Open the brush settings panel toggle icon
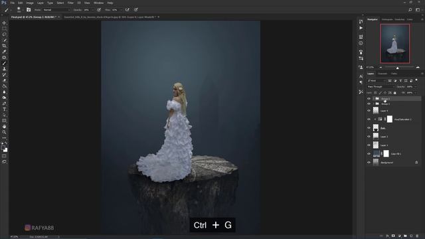 29,10
